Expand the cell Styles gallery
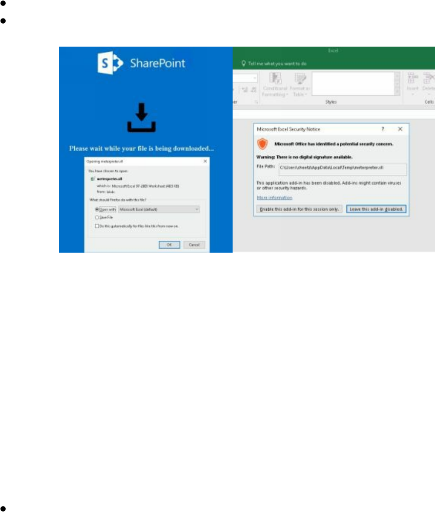This screenshot has height=512, width=435. pyautogui.click(x=397, y=93)
